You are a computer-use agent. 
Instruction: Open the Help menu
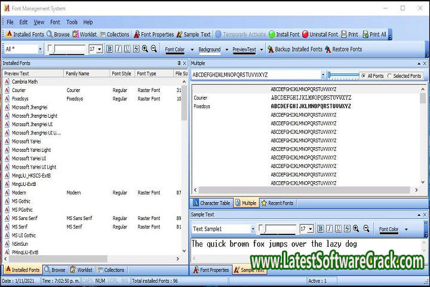(88, 22)
